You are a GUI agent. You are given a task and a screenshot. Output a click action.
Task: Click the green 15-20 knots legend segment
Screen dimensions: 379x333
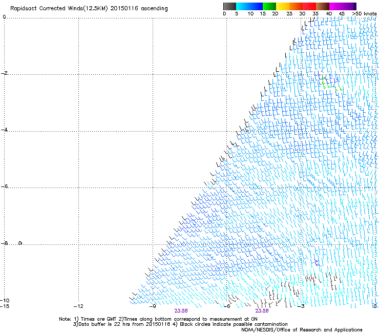click(x=269, y=6)
